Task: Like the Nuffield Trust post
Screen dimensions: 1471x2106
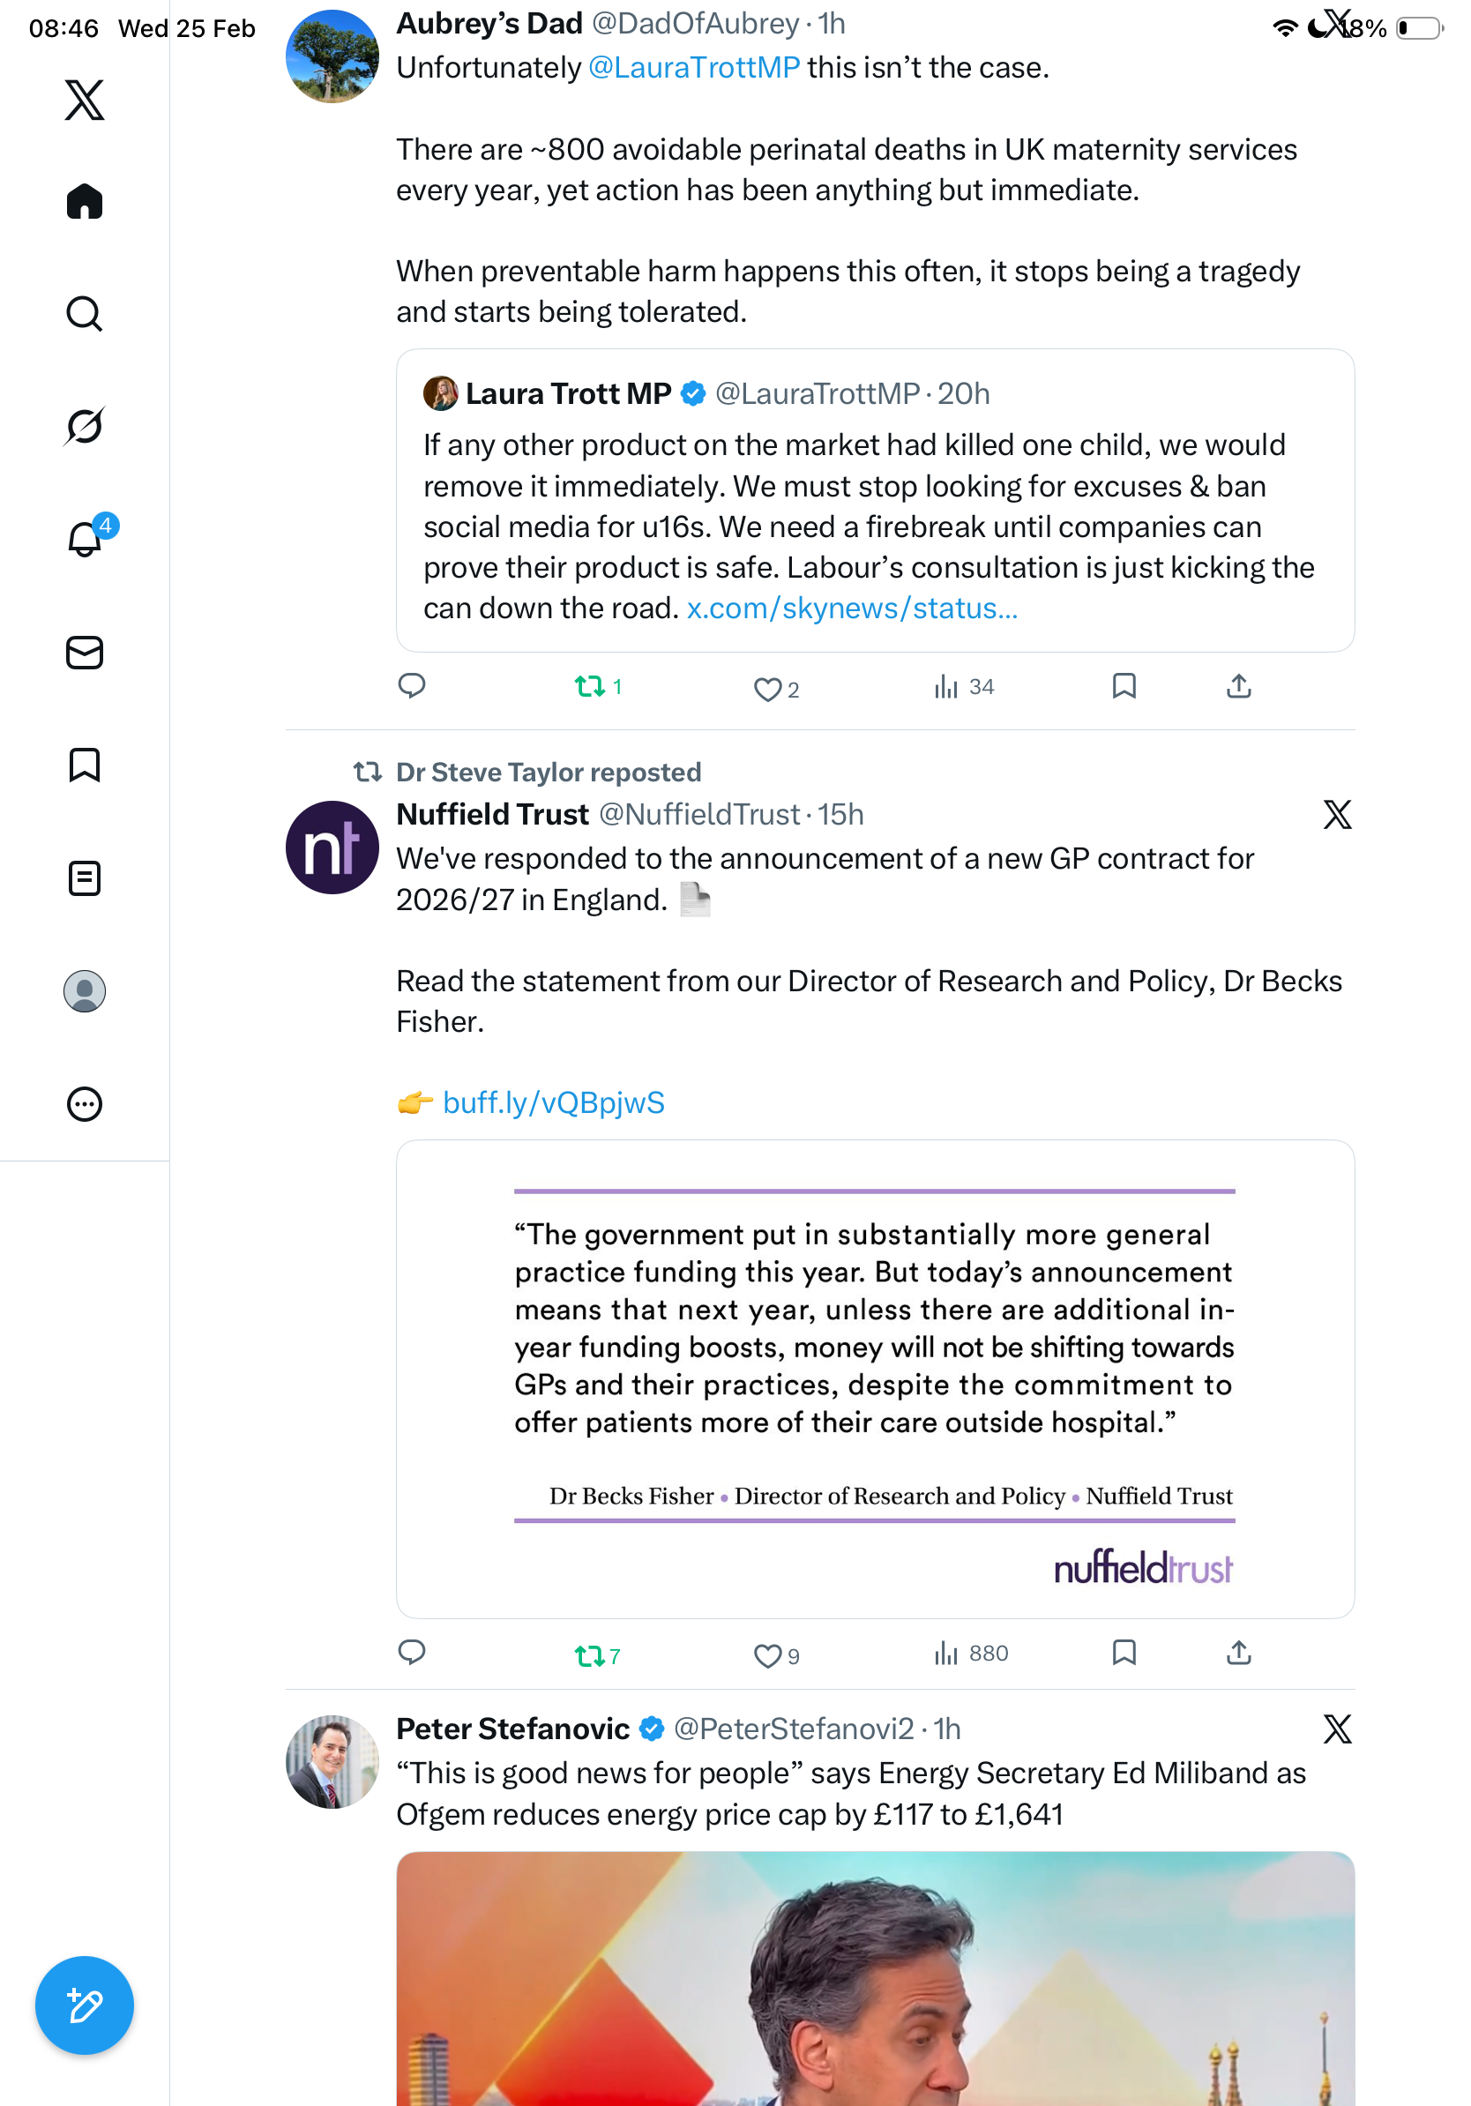Action: point(766,1655)
